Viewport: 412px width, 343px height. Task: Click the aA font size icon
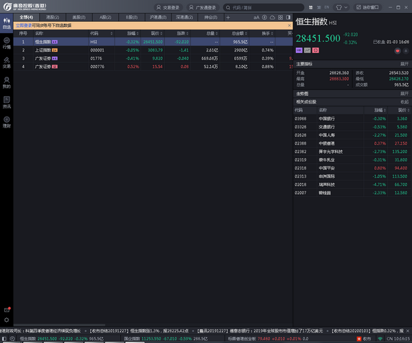(x=256, y=17)
